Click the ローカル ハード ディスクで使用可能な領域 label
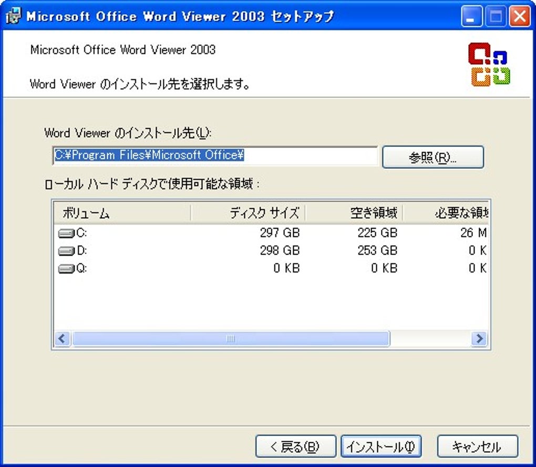 click(x=152, y=184)
